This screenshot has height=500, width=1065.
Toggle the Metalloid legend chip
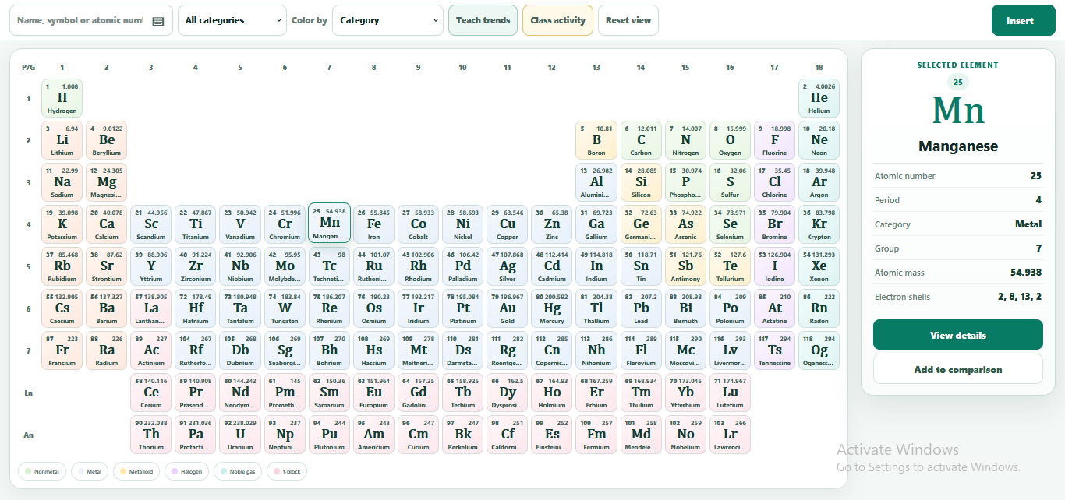click(x=136, y=471)
